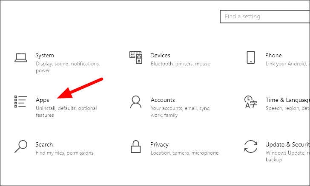Click the Apps list icon
This screenshot has width=310, height=186.
tap(21, 101)
